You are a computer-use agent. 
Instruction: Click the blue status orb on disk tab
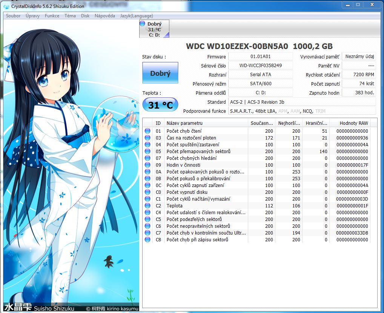[x=142, y=23]
